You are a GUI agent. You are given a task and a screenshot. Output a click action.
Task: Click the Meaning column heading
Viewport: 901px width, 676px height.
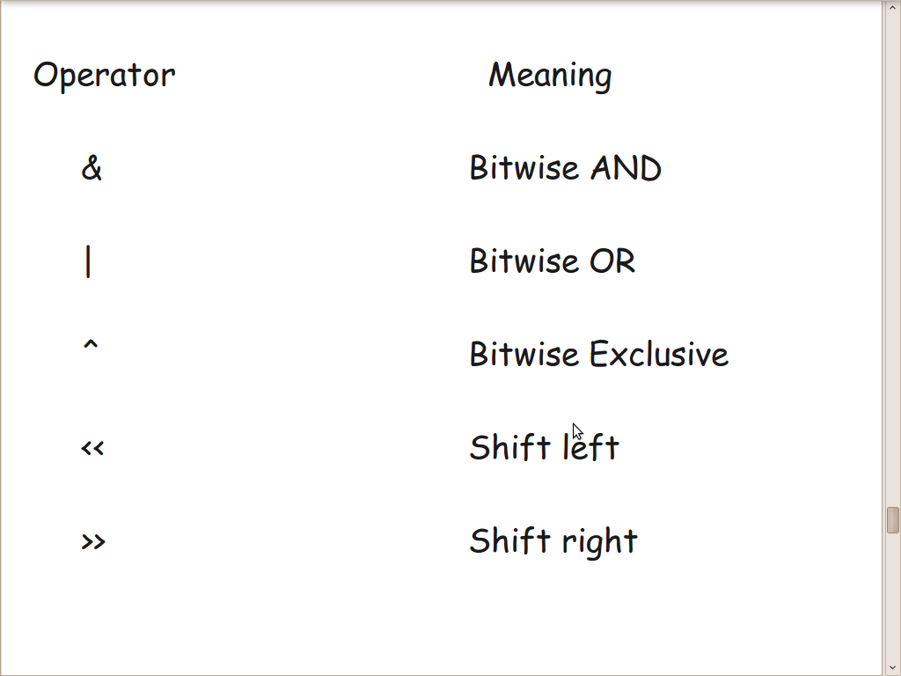click(551, 76)
